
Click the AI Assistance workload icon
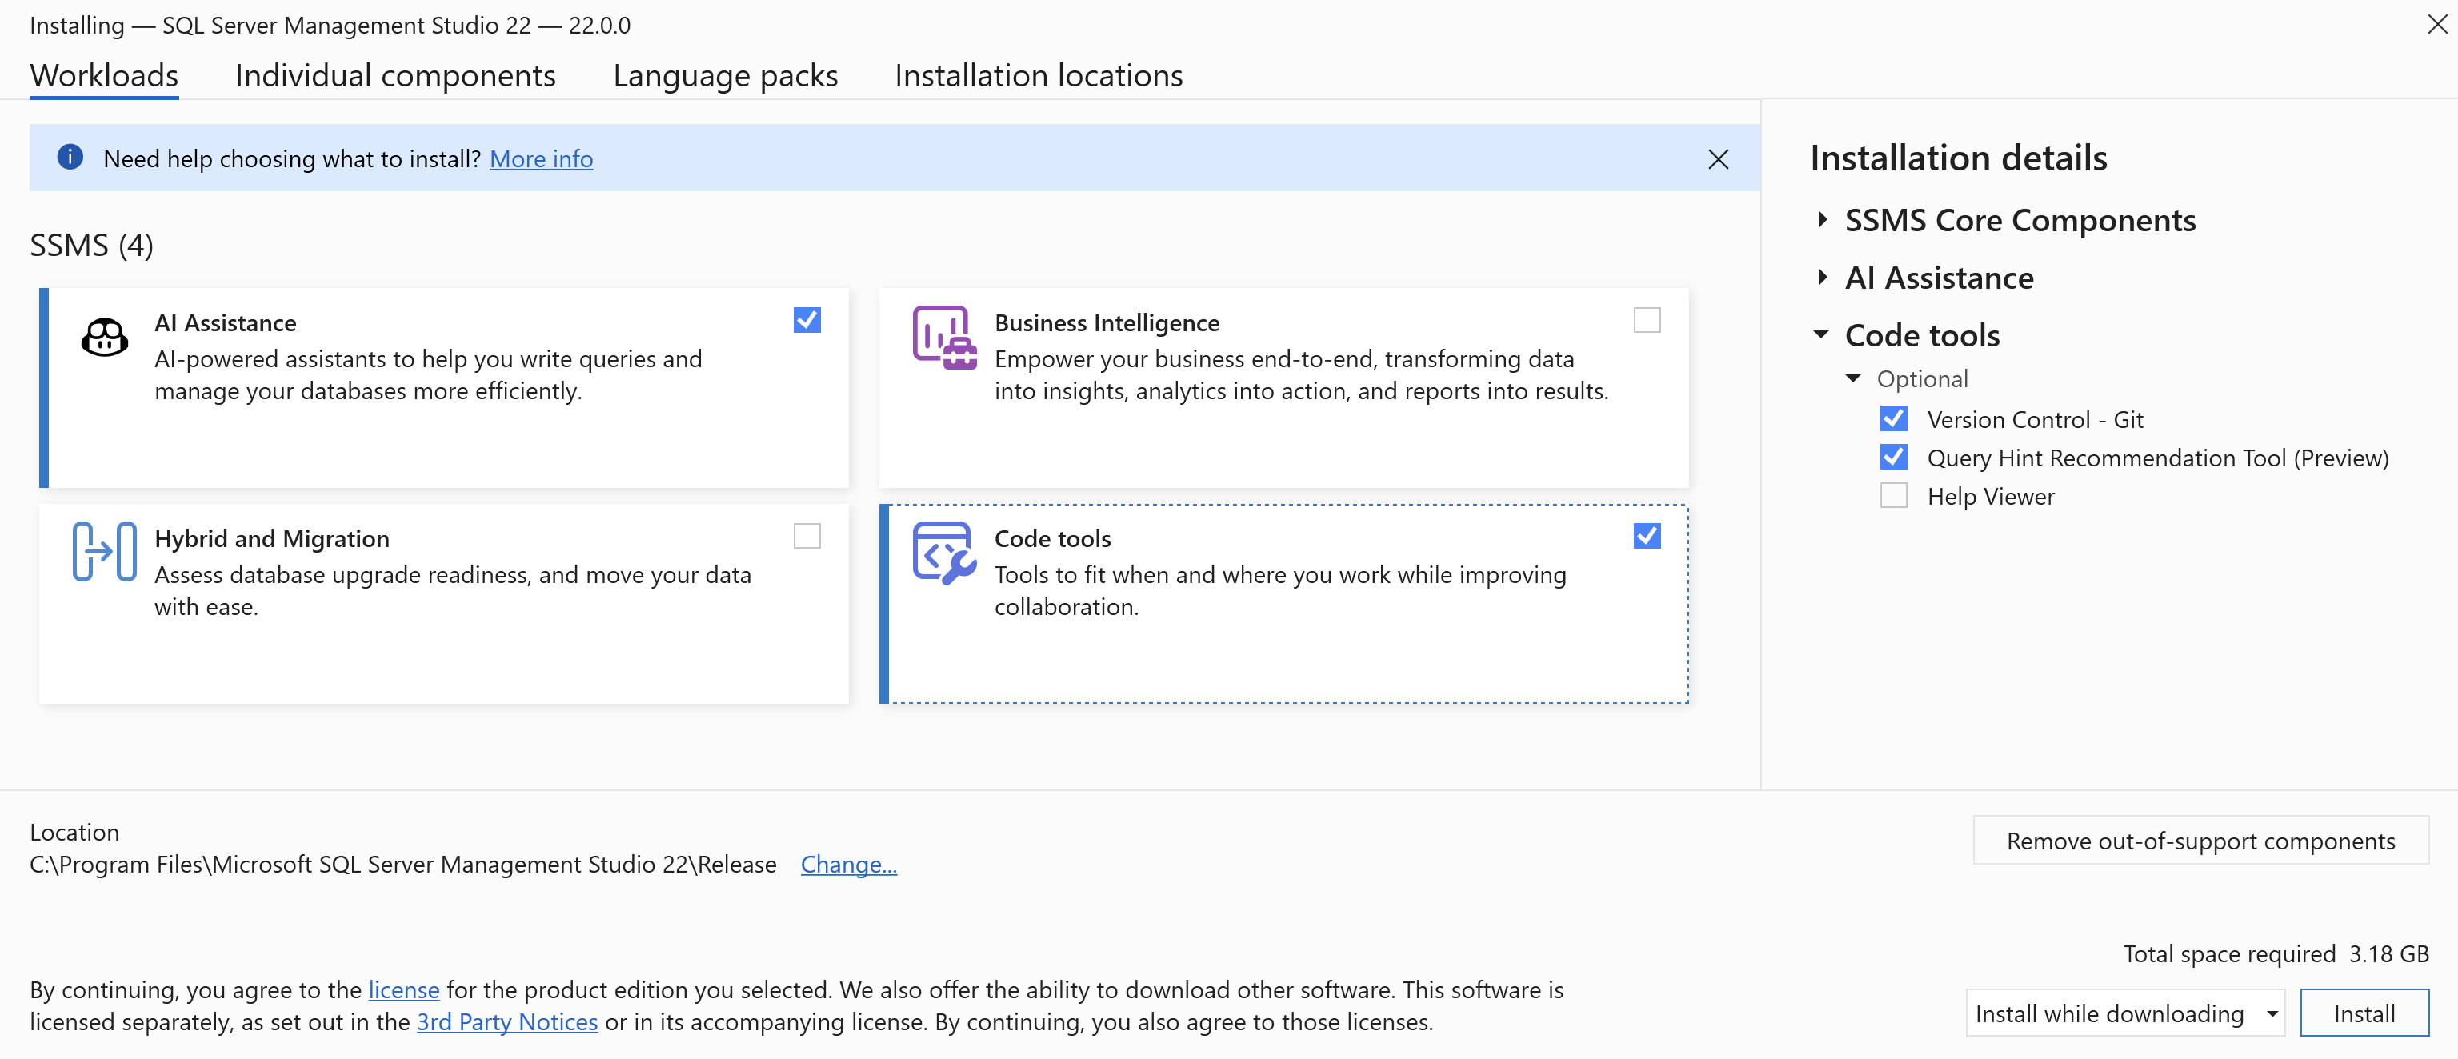coord(104,337)
